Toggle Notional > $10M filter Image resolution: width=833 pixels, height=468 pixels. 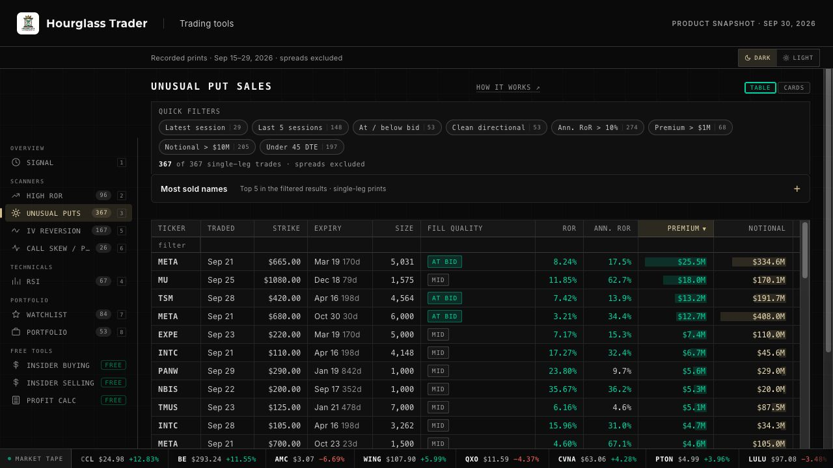207,147
